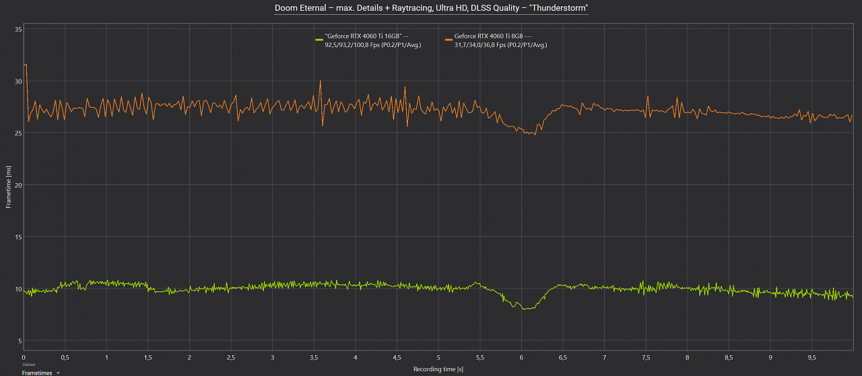Click the 7,5 tick on the time axis
862x376 pixels.
pos(646,358)
